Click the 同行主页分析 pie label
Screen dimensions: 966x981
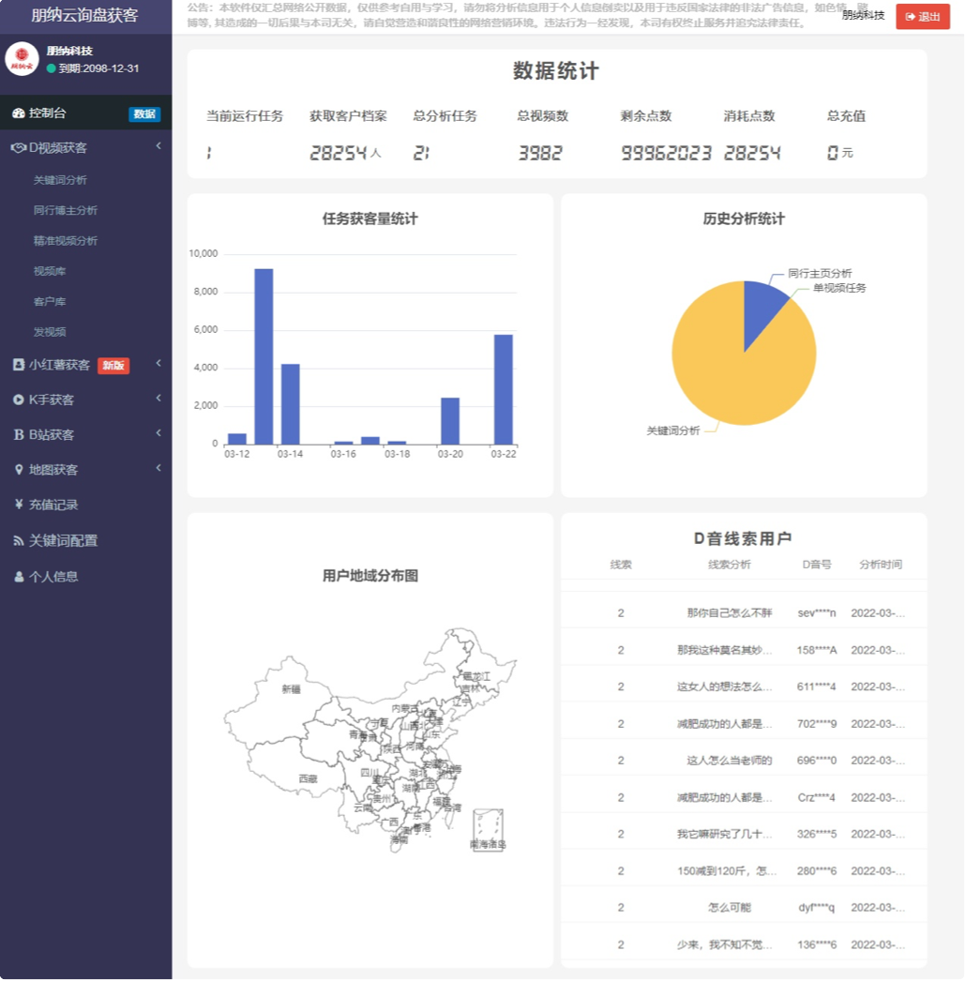point(820,274)
